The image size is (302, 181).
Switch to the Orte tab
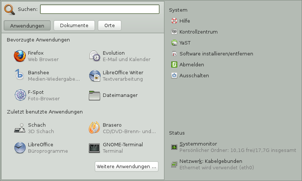click(110, 26)
